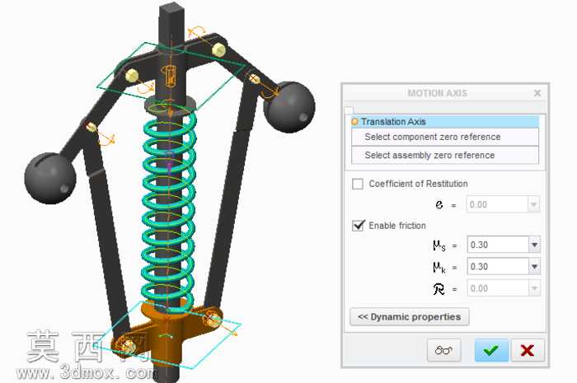Click Select assembly zero reference field
This screenshot has width=577, height=383.
[445, 155]
